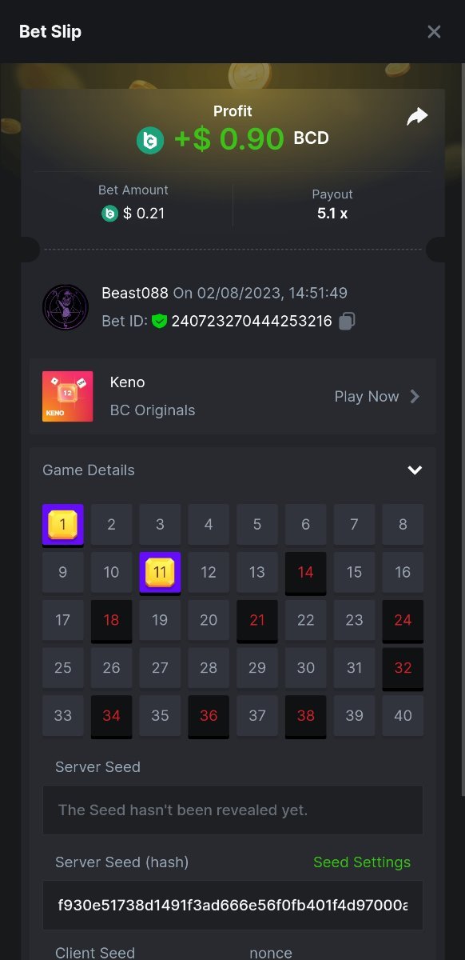Viewport: 465px width, 960px height.
Task: Click the BCD coin icon beside profit
Action: [150, 140]
